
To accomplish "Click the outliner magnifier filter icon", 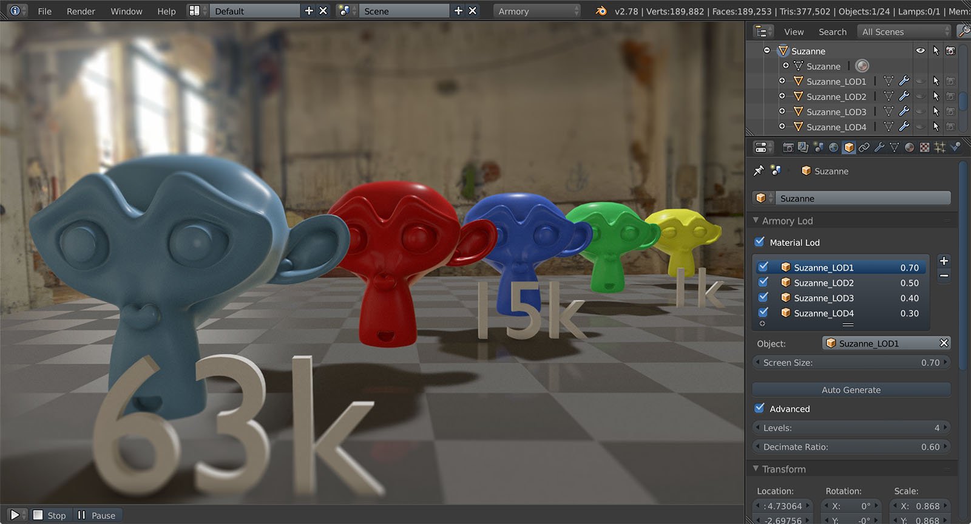I will [963, 31].
